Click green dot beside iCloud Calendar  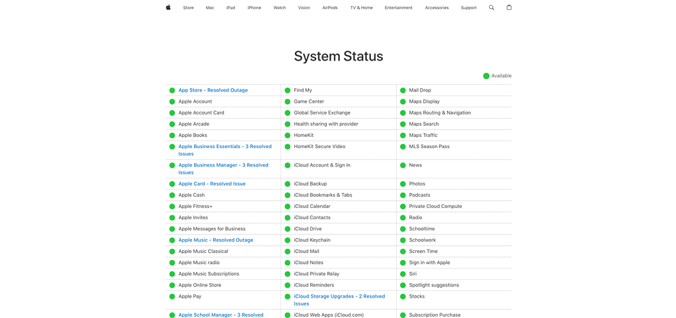click(x=288, y=206)
